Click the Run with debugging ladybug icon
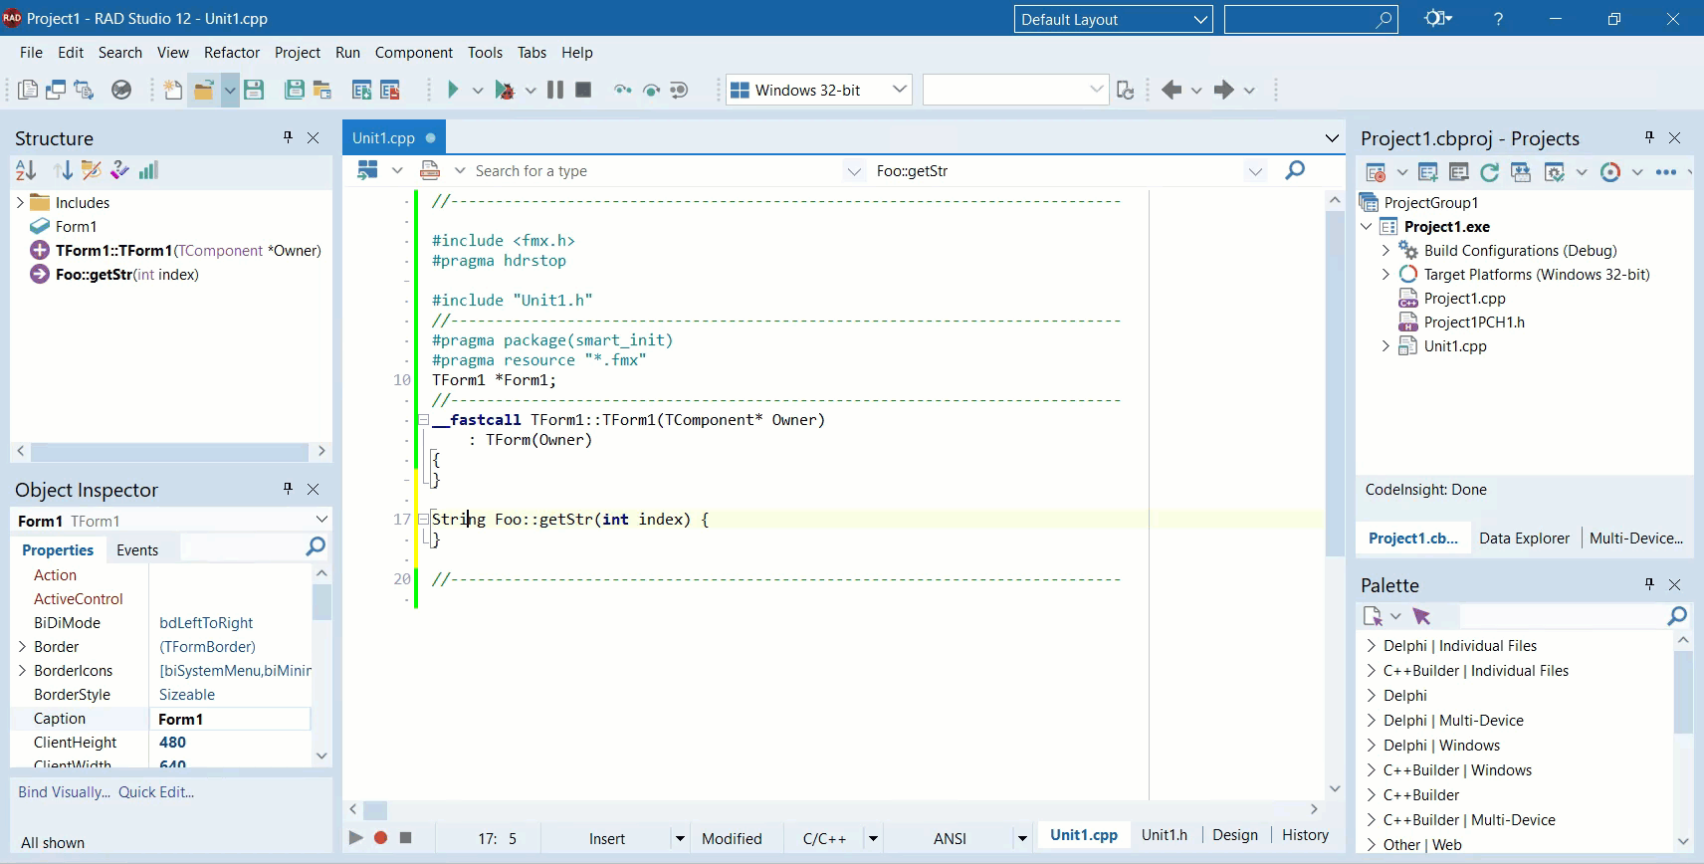This screenshot has height=864, width=1704. click(x=505, y=90)
